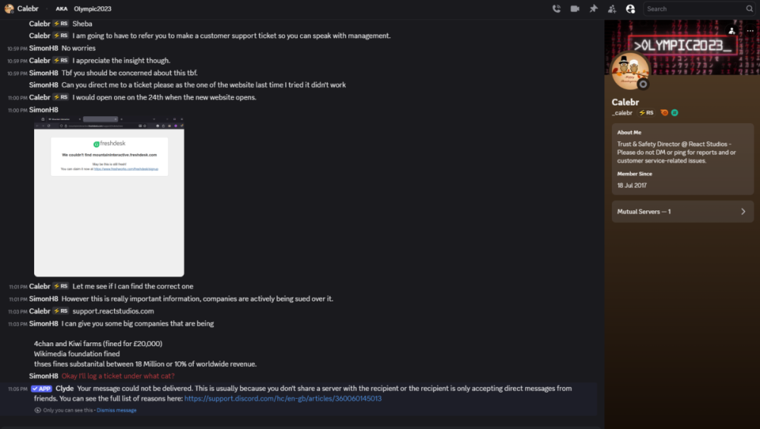Click the support.reactstudios.com message text
760x429 pixels.
[x=113, y=311]
